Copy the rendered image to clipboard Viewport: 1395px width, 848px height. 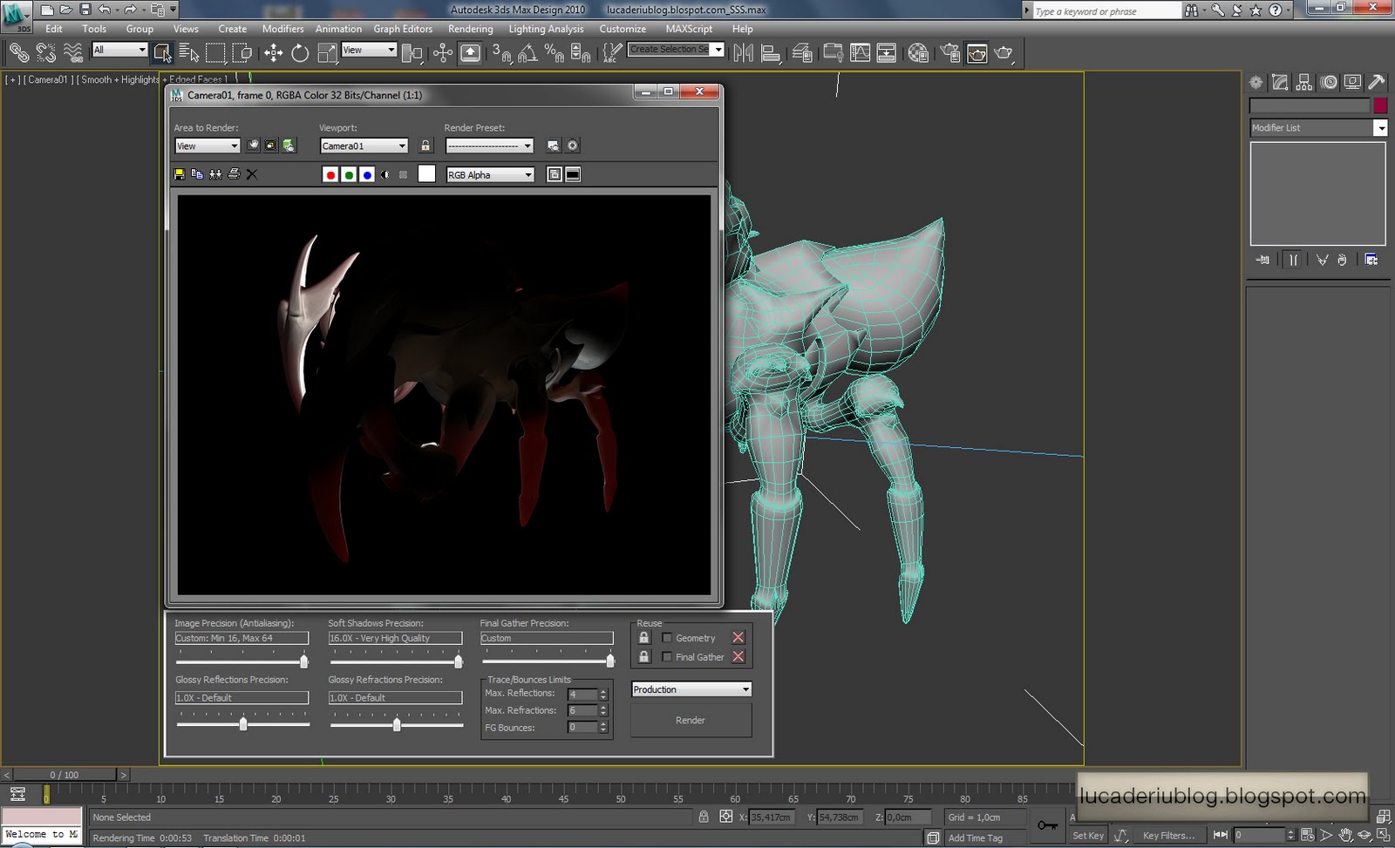197,174
